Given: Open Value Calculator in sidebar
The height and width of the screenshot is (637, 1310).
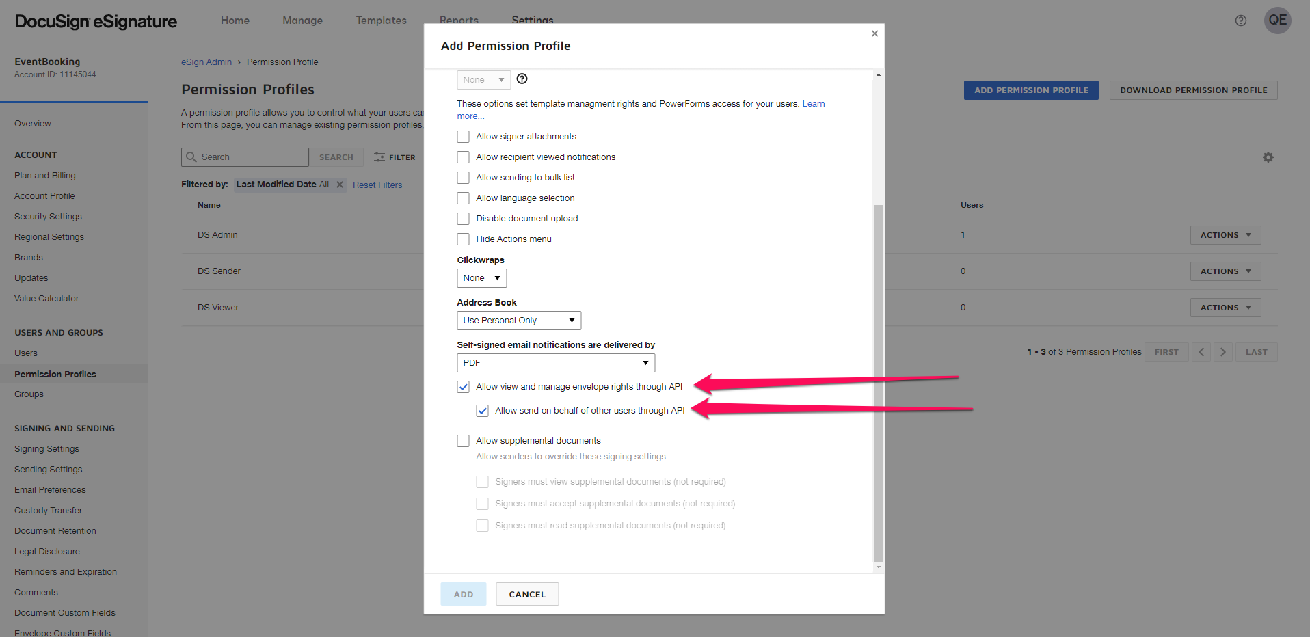Looking at the screenshot, I should tap(46, 299).
